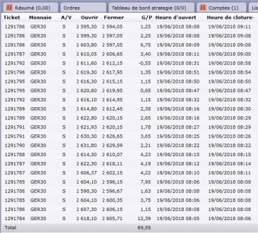
Task: Click closing time 19/06/2018 08:58
Action: click(x=230, y=63)
